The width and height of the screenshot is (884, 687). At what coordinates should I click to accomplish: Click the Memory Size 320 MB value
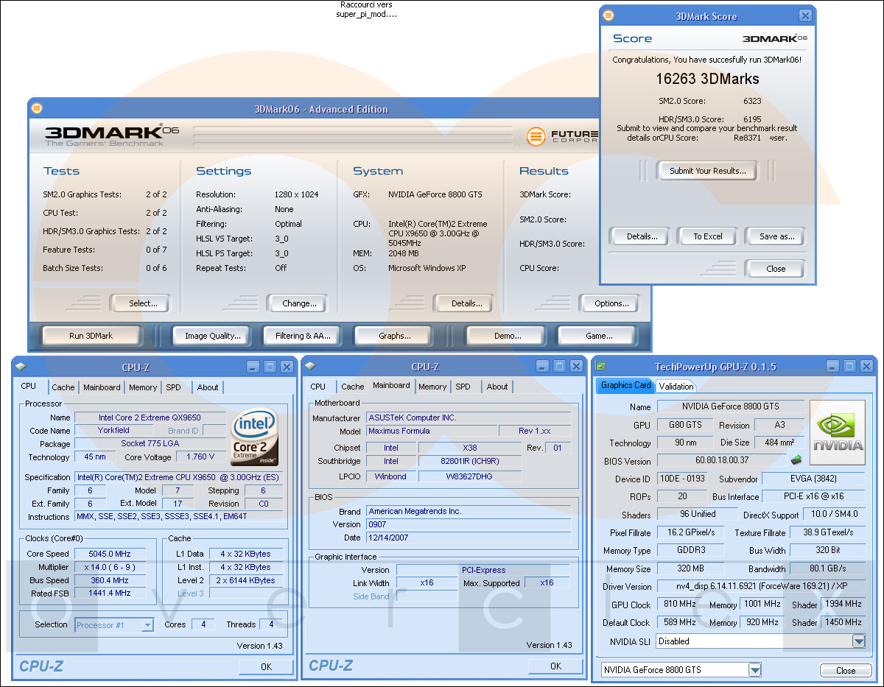(x=690, y=568)
